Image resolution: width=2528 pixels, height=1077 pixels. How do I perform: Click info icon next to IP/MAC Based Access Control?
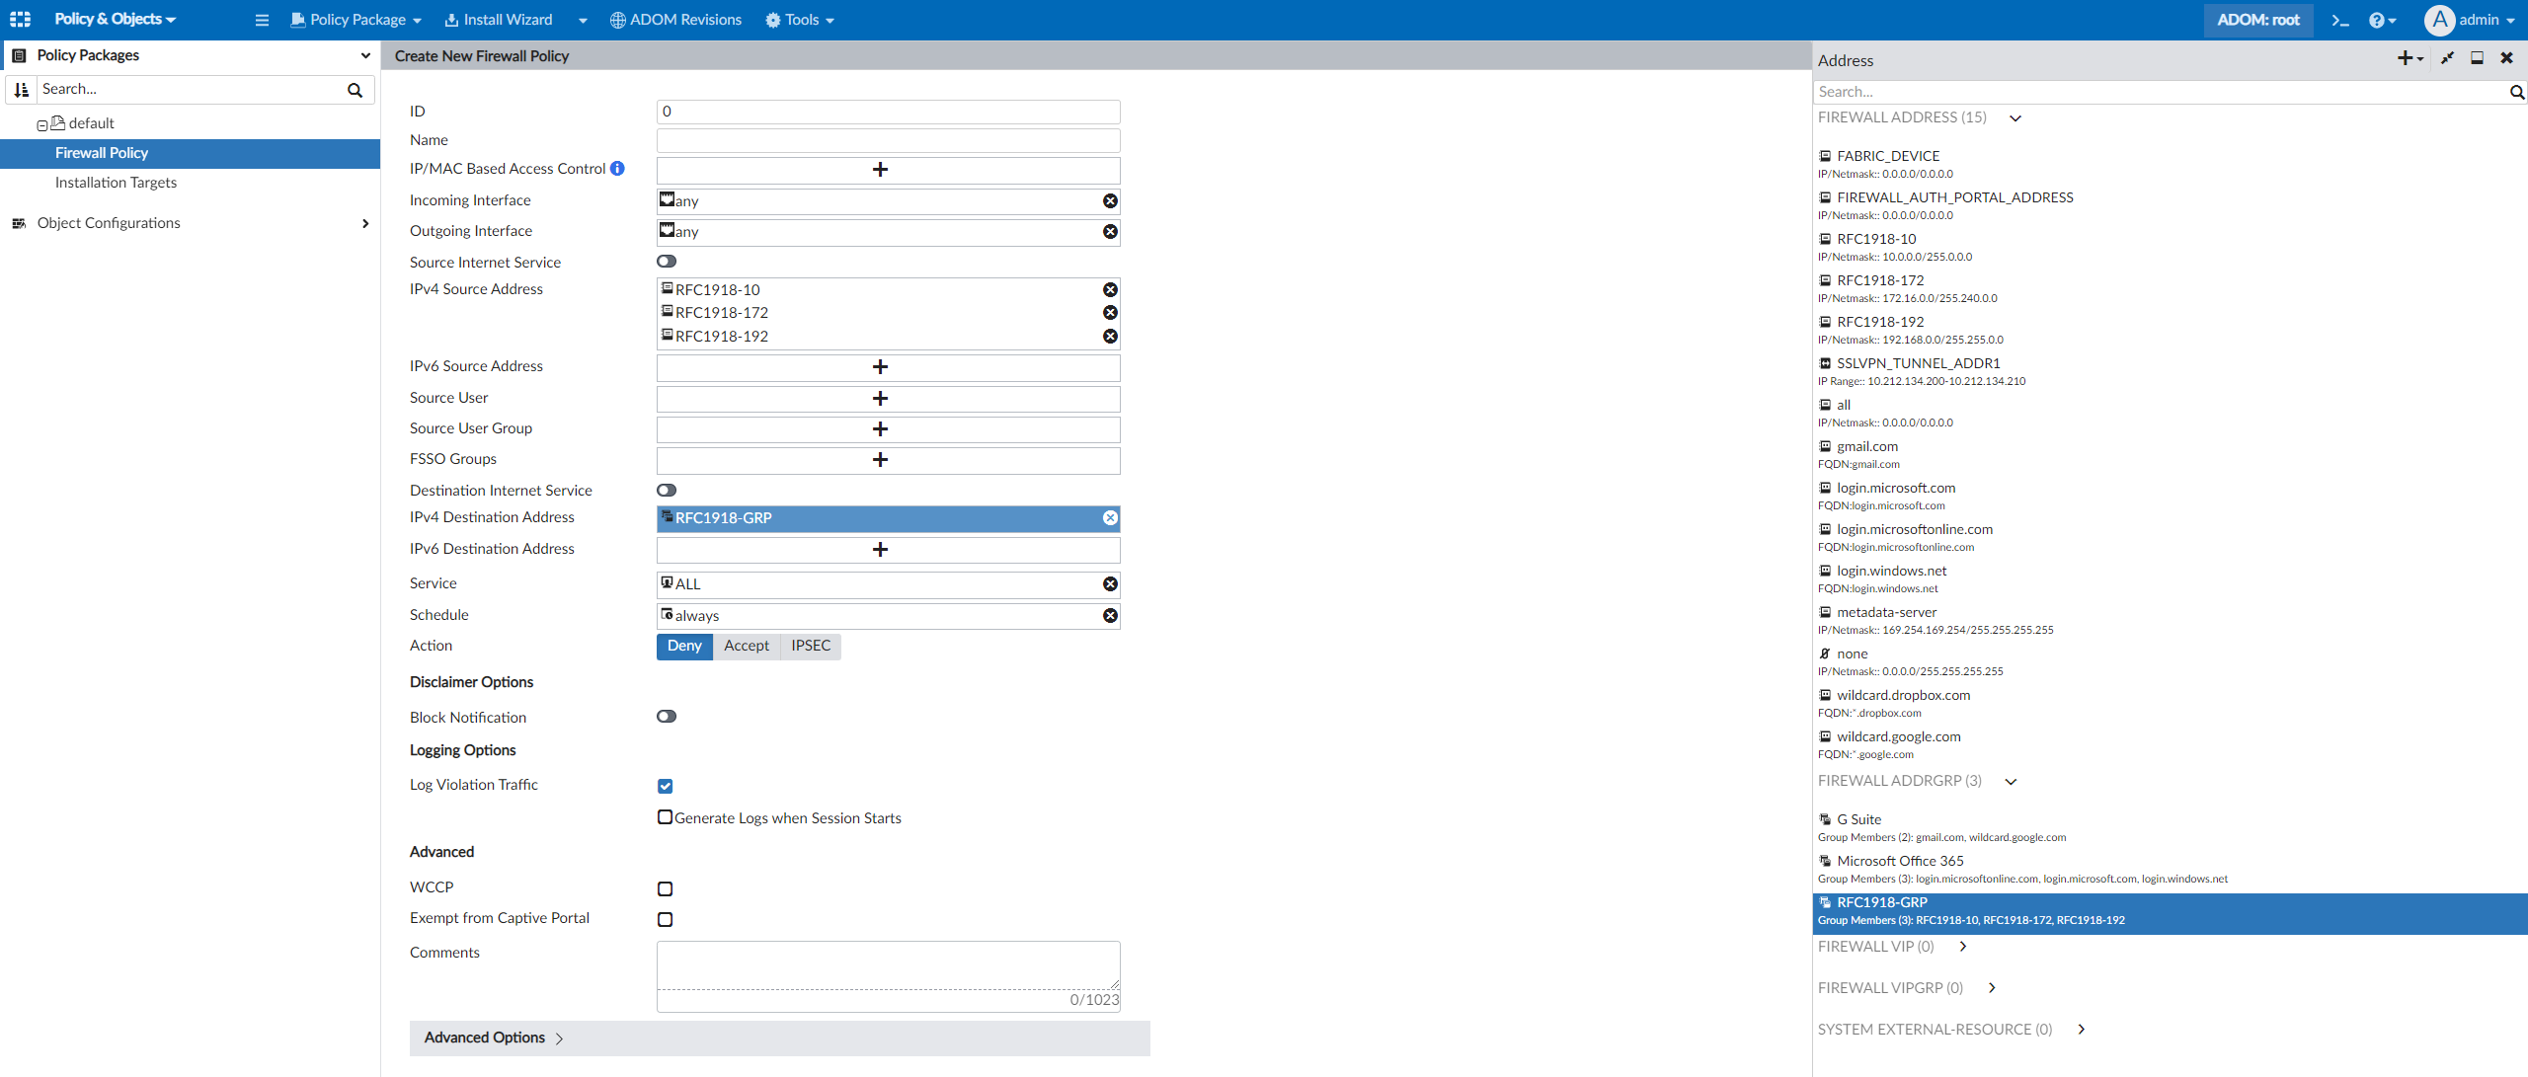click(x=617, y=169)
